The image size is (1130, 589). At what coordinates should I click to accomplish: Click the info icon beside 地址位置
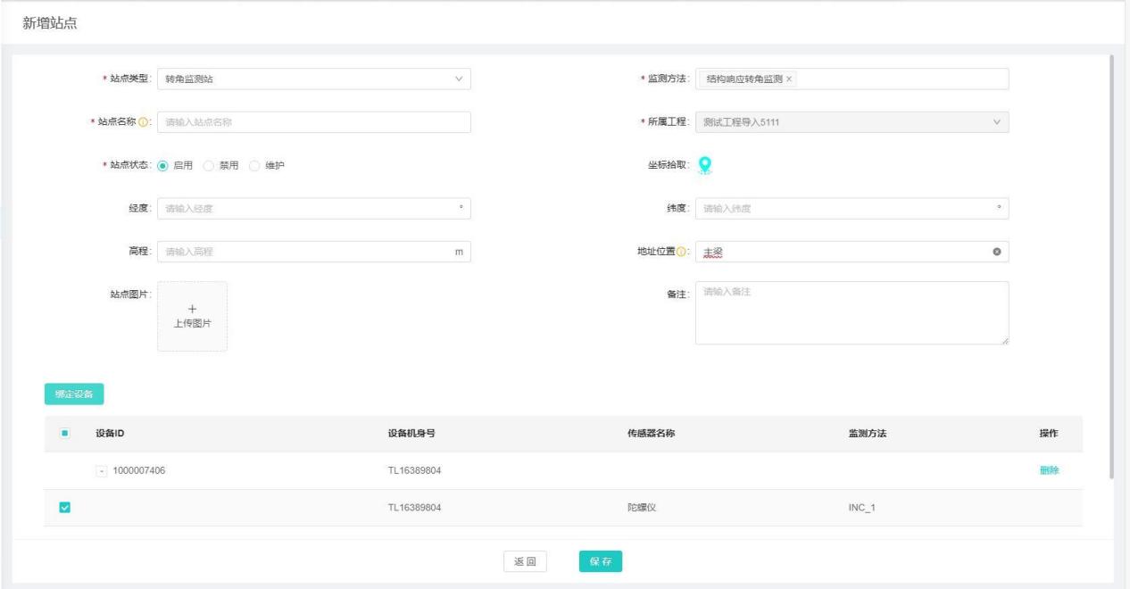coord(683,253)
